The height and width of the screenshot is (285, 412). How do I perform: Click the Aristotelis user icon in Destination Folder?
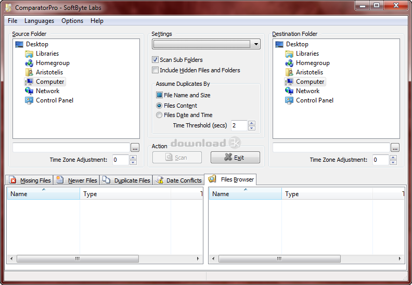point(289,72)
